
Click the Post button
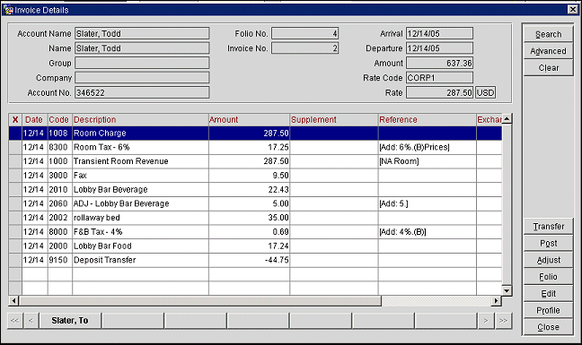[548, 243]
